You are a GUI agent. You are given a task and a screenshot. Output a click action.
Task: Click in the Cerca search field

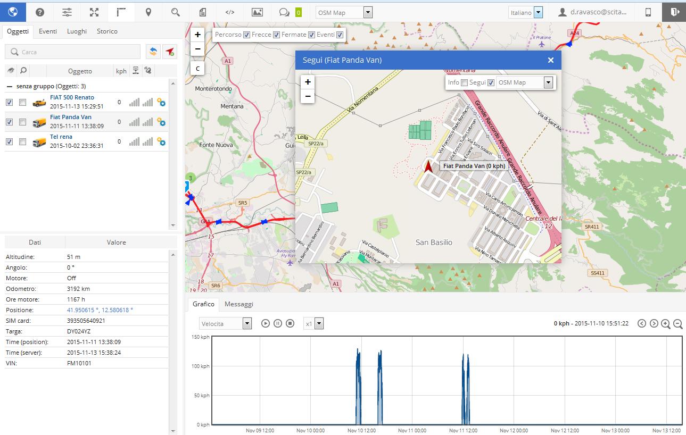(72, 52)
